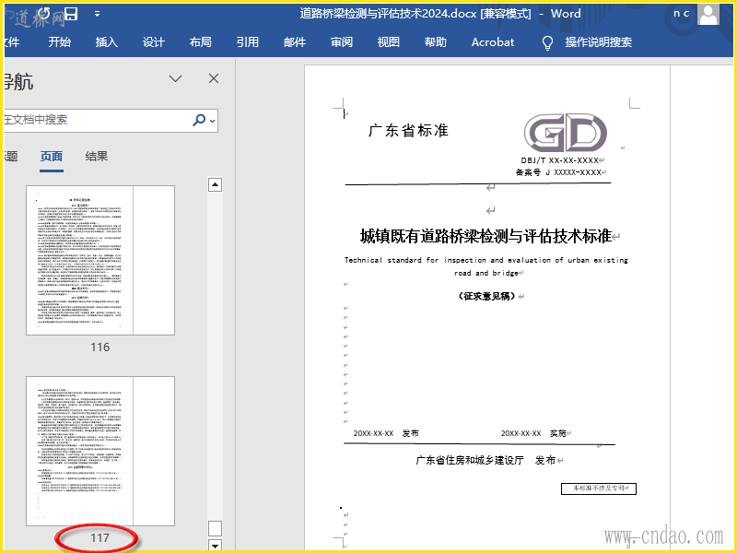
Task: Open the 插入 ribbon tab
Action: click(106, 42)
